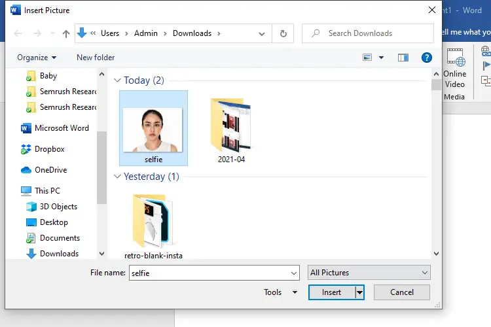Go forward using the right arrow

[x=37, y=33]
